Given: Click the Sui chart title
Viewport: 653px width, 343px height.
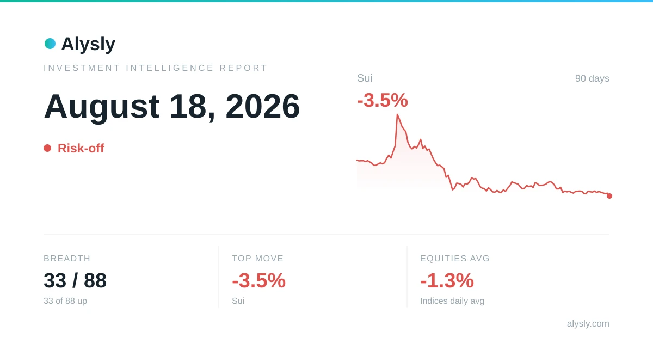Looking at the screenshot, I should point(365,78).
